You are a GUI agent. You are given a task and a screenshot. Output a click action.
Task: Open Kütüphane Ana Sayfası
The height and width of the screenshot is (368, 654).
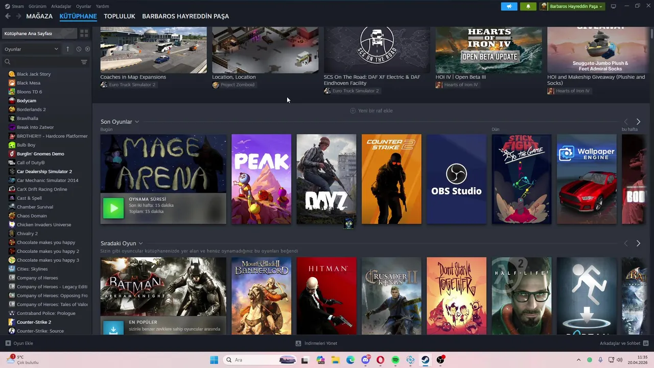point(39,33)
